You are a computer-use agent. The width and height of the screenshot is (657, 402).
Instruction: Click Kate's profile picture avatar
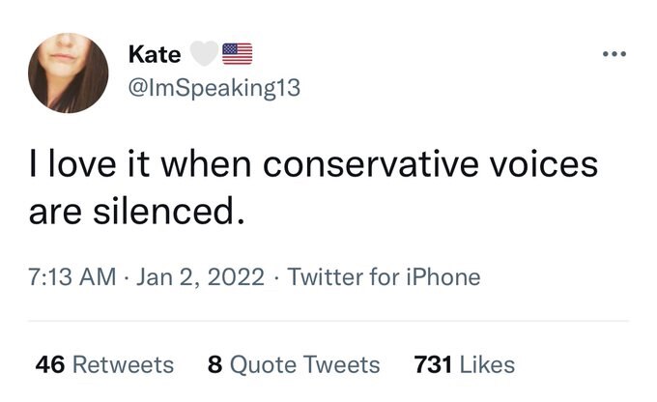(x=68, y=72)
